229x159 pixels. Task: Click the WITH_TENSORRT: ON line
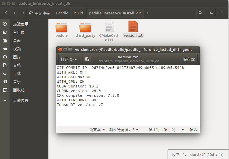click(x=76, y=100)
